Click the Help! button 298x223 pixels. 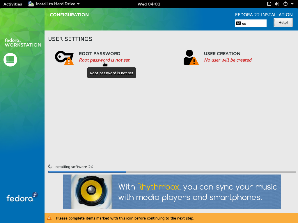point(283,23)
